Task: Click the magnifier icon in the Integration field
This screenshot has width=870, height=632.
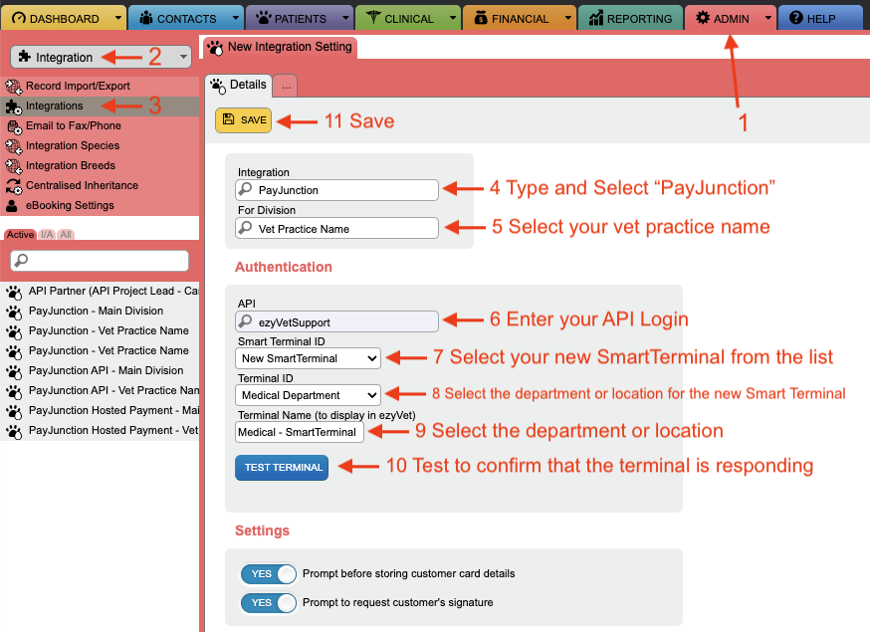Action: tap(247, 189)
